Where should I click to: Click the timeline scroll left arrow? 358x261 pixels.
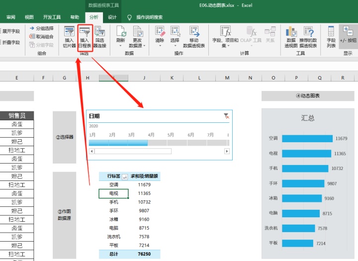(x=92, y=151)
